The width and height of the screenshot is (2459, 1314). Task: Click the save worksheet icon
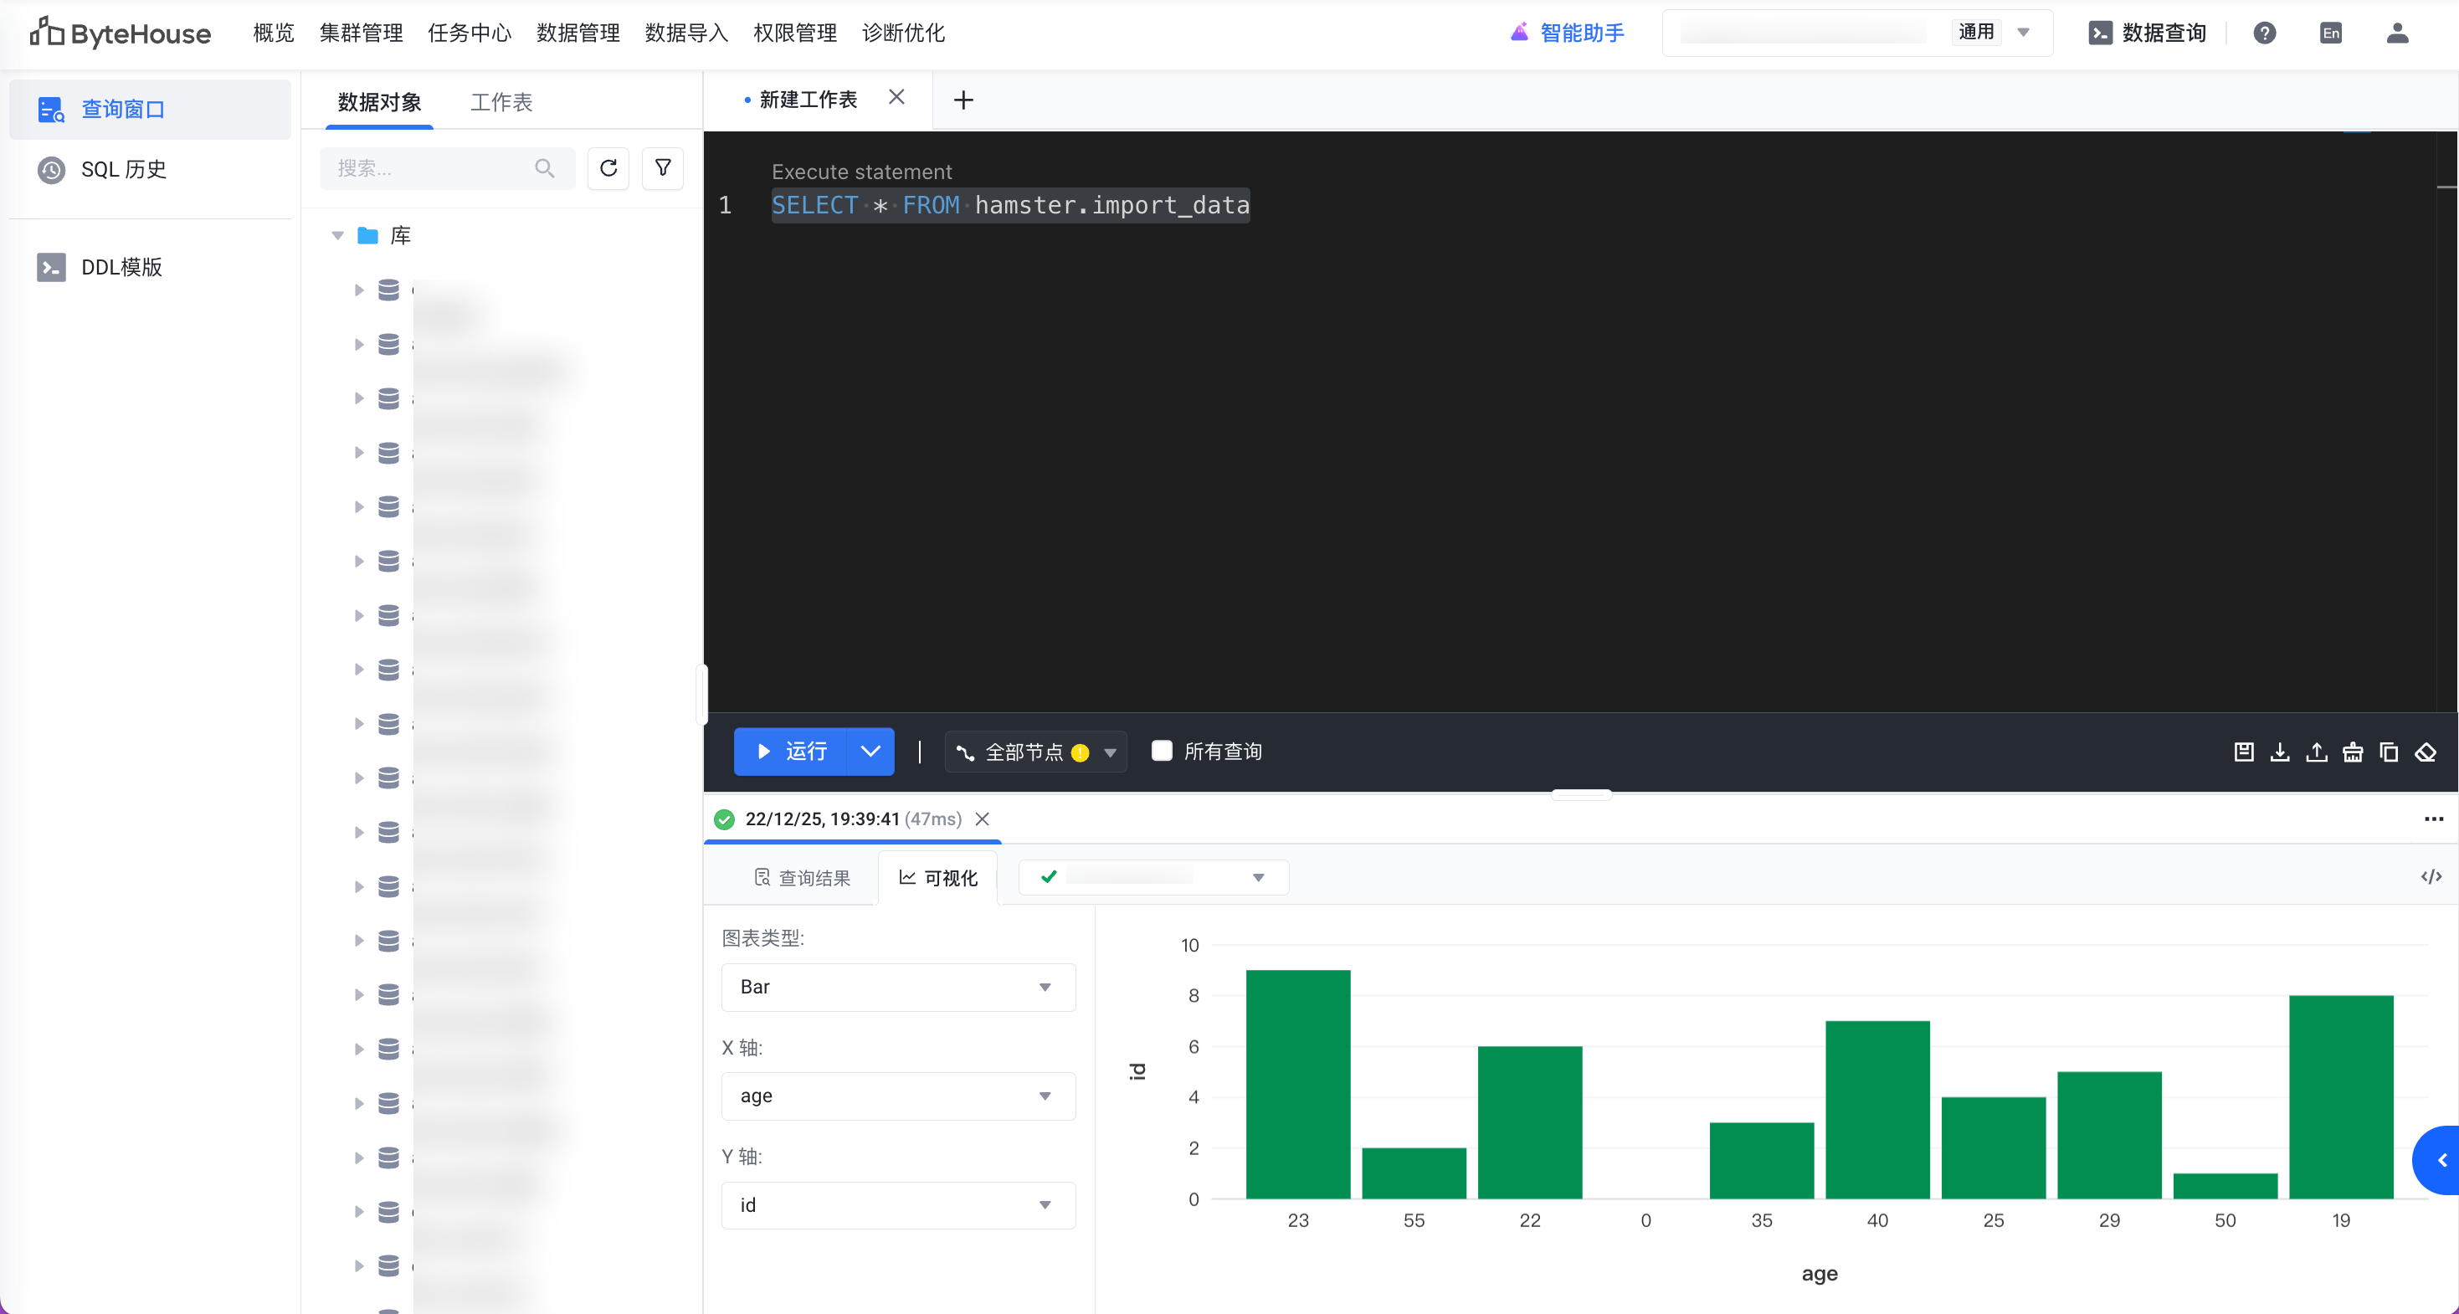pyautogui.click(x=2243, y=752)
